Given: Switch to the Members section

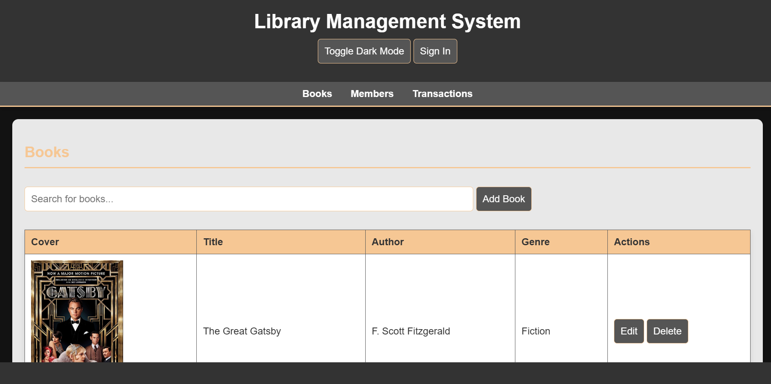Looking at the screenshot, I should [372, 94].
